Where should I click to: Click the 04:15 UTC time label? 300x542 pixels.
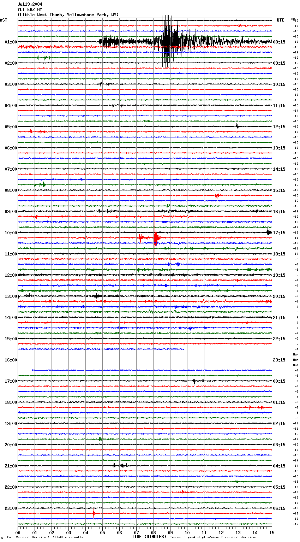(x=279, y=466)
